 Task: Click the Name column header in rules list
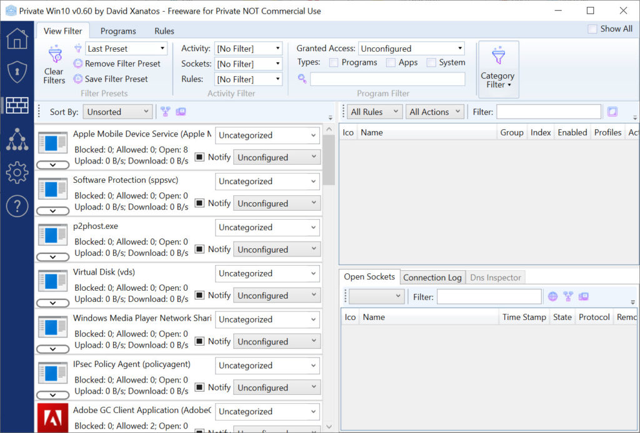click(x=426, y=132)
